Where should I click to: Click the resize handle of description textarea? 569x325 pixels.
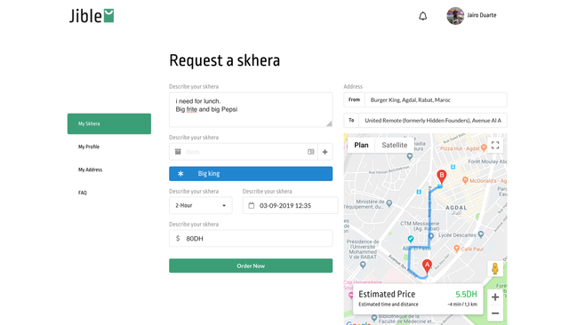pos(329,123)
